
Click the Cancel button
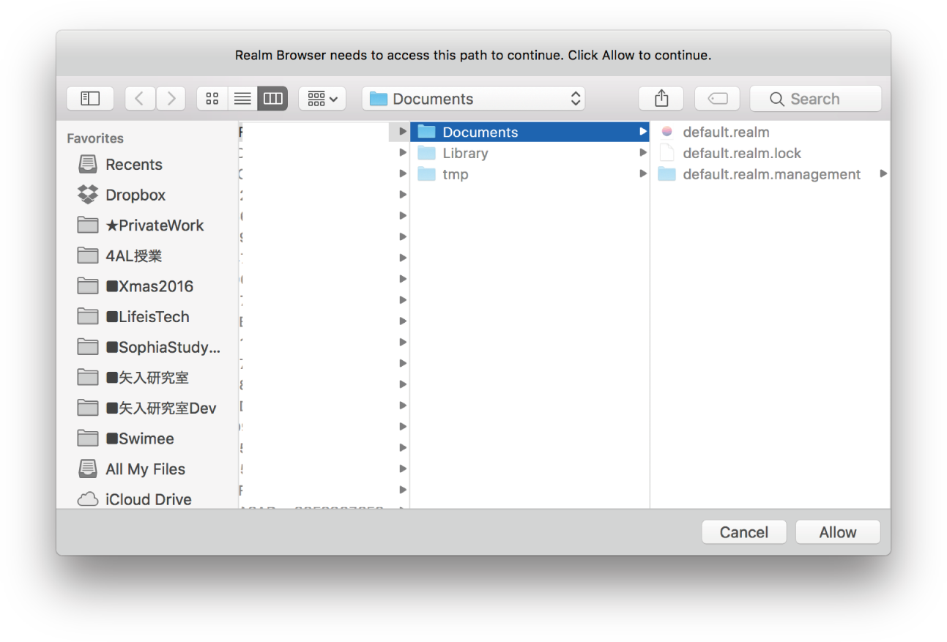pyautogui.click(x=744, y=532)
